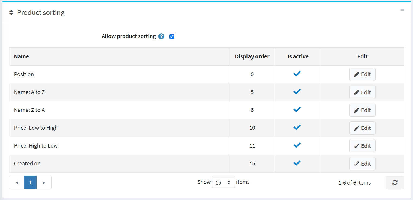Go to next page using right arrow
Screen dimensions: 413x200
point(44,183)
